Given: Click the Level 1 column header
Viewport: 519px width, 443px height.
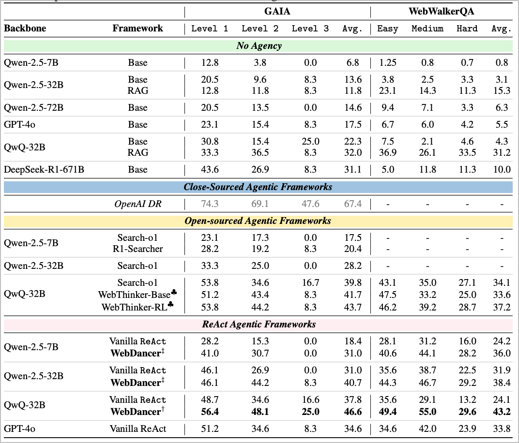Looking at the screenshot, I should point(210,29).
